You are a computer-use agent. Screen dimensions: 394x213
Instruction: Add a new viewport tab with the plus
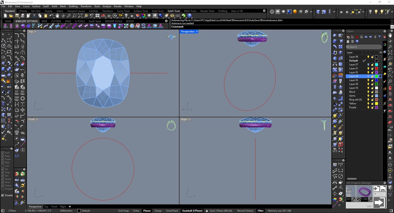(70, 206)
